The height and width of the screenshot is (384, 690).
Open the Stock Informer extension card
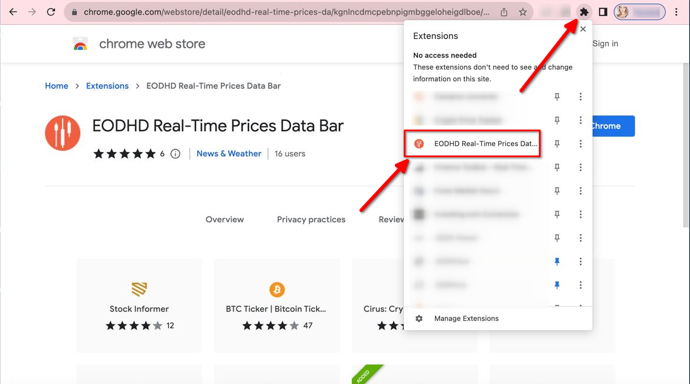coord(139,306)
